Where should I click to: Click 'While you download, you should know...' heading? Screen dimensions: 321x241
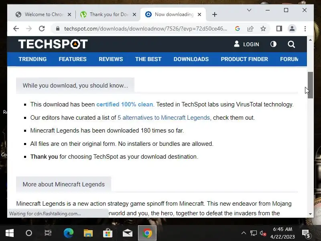[75, 86]
